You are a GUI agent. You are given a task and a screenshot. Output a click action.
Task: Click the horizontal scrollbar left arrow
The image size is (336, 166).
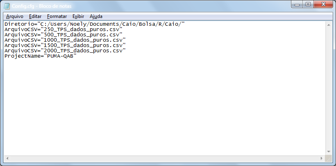pos(7,159)
